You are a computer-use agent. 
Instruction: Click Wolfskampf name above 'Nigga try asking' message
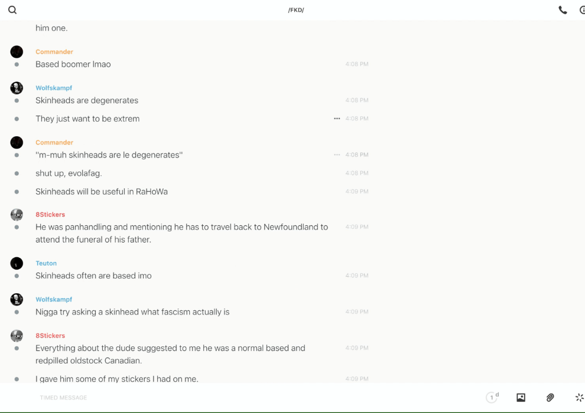[54, 300]
